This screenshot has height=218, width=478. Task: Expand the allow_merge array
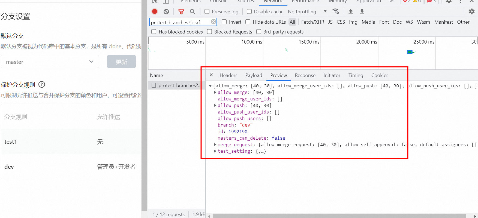[215, 92]
